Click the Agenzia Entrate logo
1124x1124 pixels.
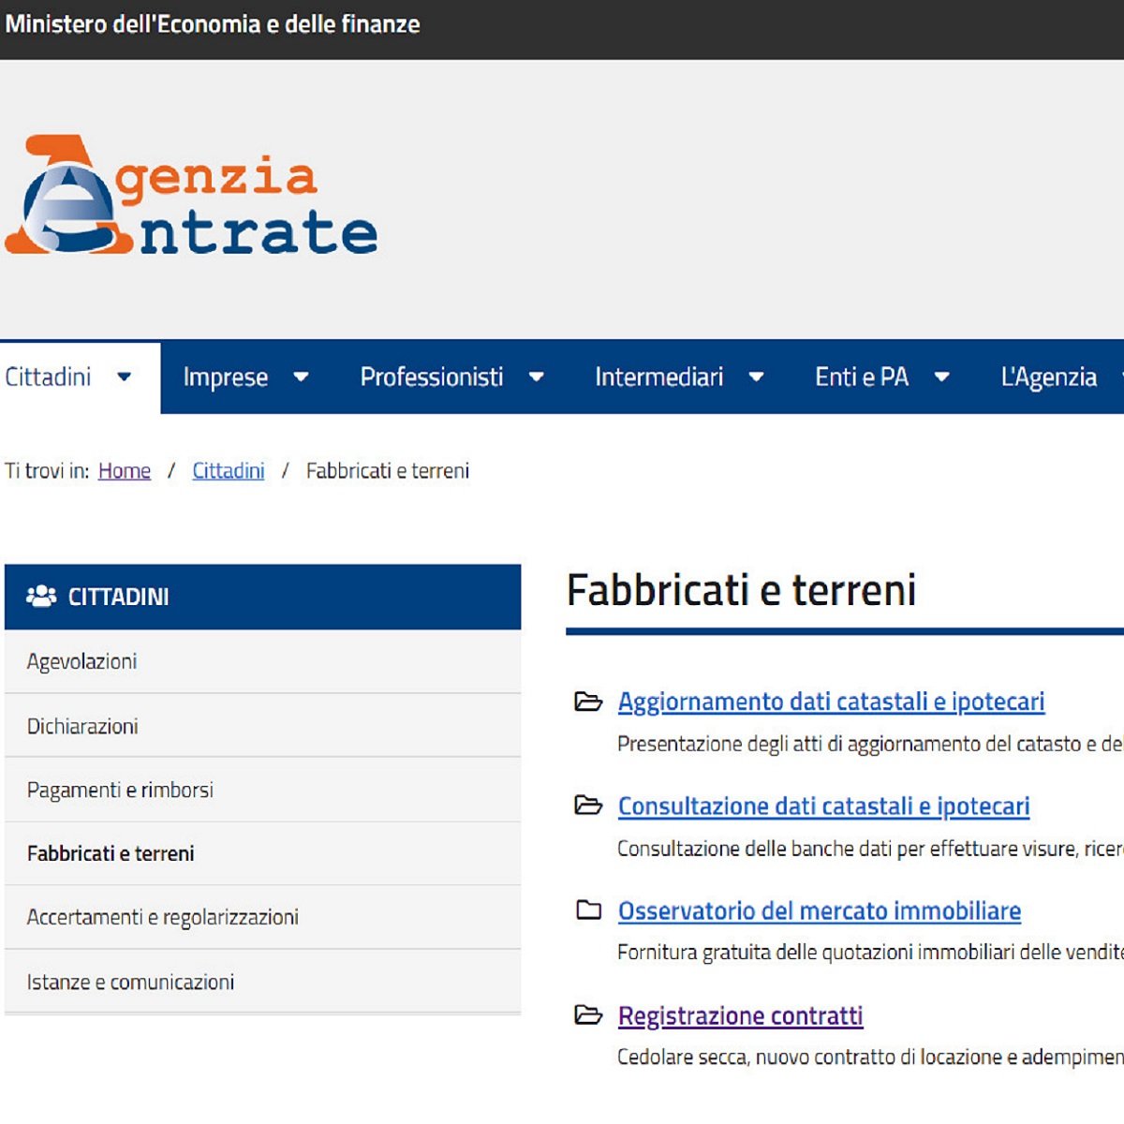pos(191,198)
